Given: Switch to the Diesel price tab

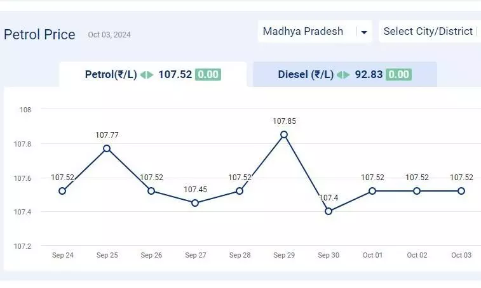Looking at the screenshot, I should (x=345, y=74).
